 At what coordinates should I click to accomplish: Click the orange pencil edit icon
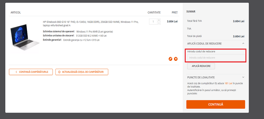(x=170, y=59)
